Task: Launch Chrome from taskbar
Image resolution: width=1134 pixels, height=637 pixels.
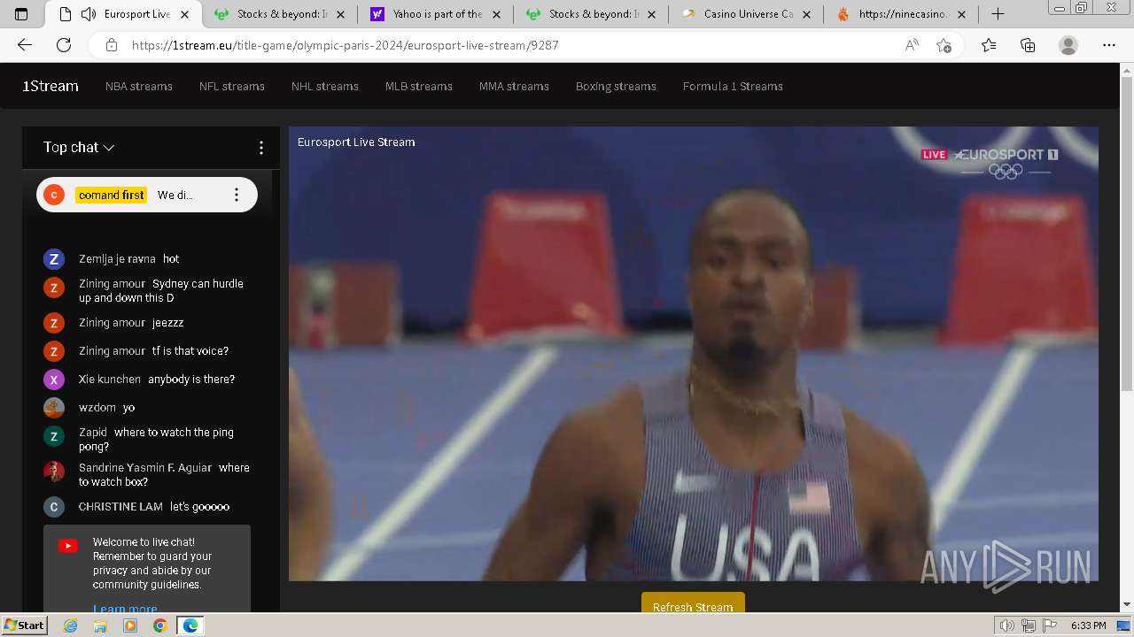Action: pyautogui.click(x=159, y=625)
